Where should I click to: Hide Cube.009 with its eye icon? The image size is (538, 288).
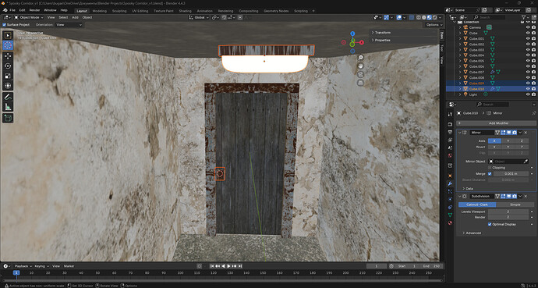[x=528, y=83]
